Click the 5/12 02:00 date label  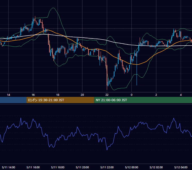[156, 167]
